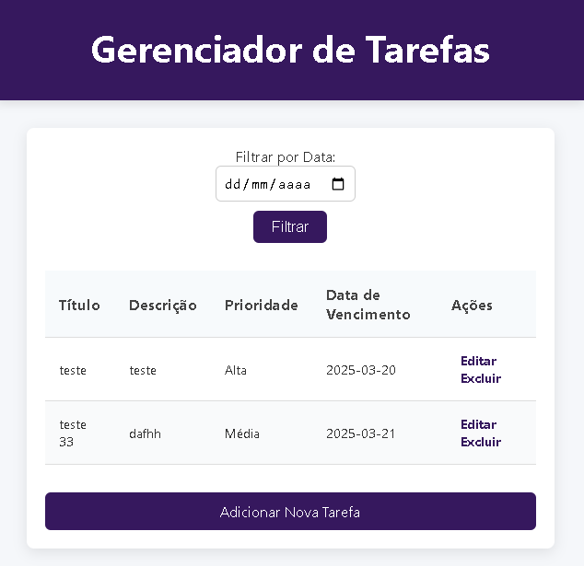Click the month segment of the date filter

point(260,184)
